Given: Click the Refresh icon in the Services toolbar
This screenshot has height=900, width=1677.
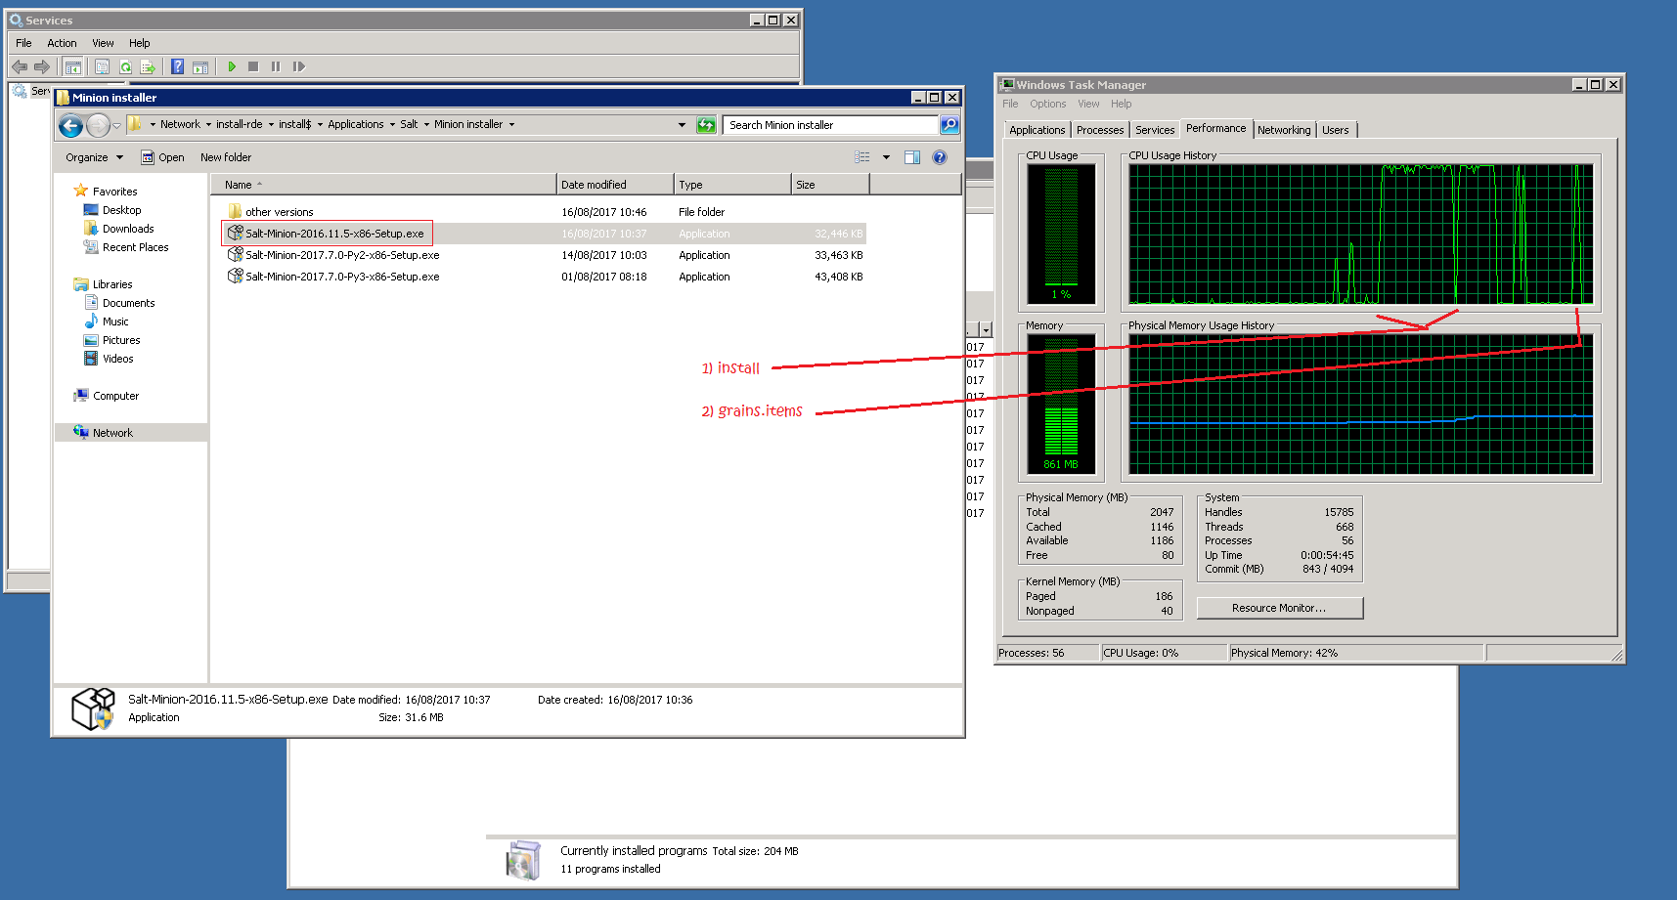Looking at the screenshot, I should [x=125, y=65].
